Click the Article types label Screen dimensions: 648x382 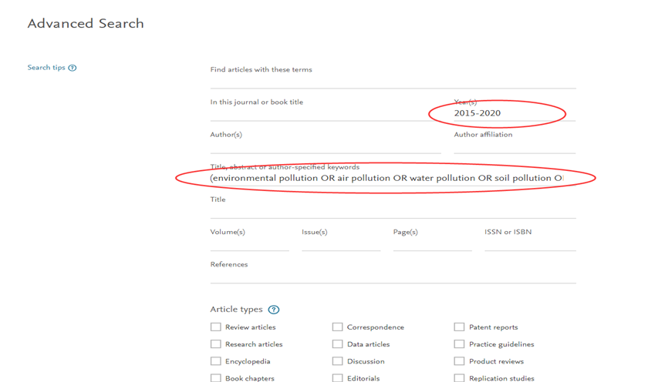(236, 310)
